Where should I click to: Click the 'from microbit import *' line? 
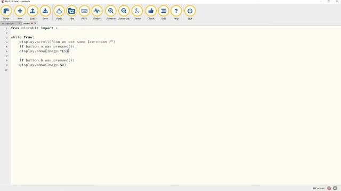34,28
